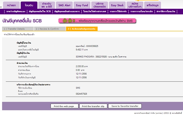Open the บริการบัตรเครดิต credit card tab

(x=99, y=5)
